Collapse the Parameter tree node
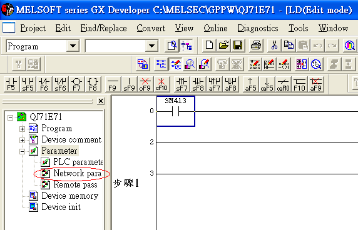Image resolution: width=358 pixels, height=230 pixels. 22,151
